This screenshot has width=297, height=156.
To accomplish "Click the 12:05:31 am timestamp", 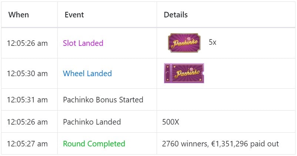I will (x=27, y=100).
